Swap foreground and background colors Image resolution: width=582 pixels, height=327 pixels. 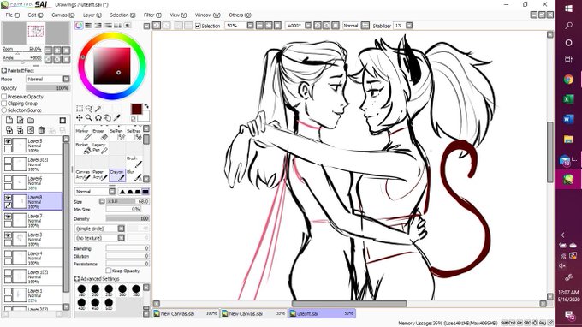point(146,106)
